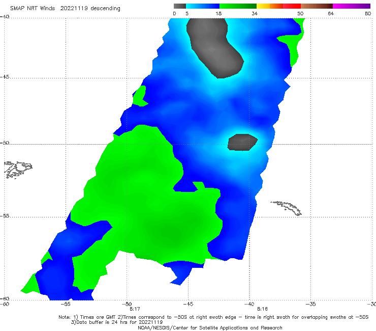Click the gray segment of the color bar
The height and width of the screenshot is (331, 376).
pos(180,6)
